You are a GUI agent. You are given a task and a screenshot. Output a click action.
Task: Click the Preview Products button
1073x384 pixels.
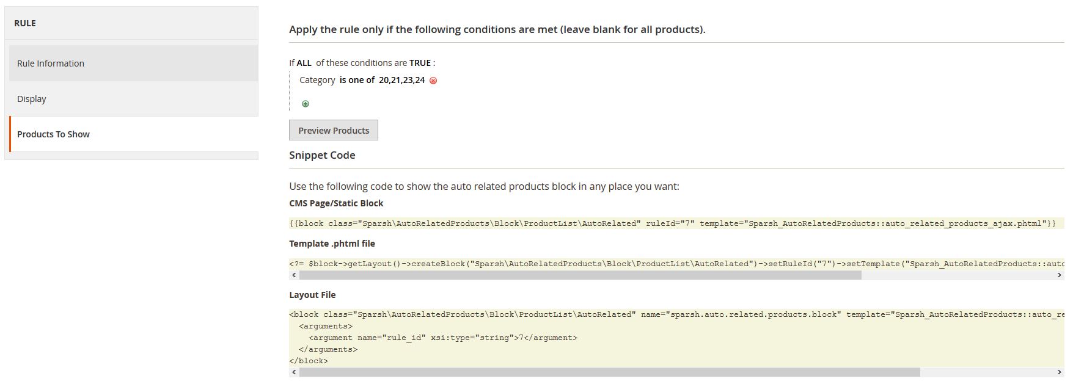coord(334,131)
